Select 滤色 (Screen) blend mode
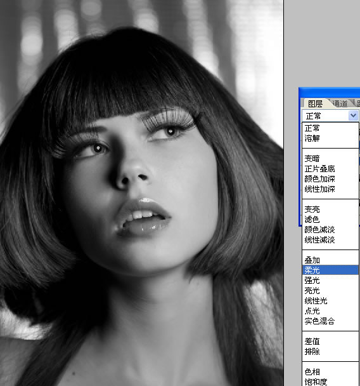Viewport: 360px width, 386px height. pos(330,220)
